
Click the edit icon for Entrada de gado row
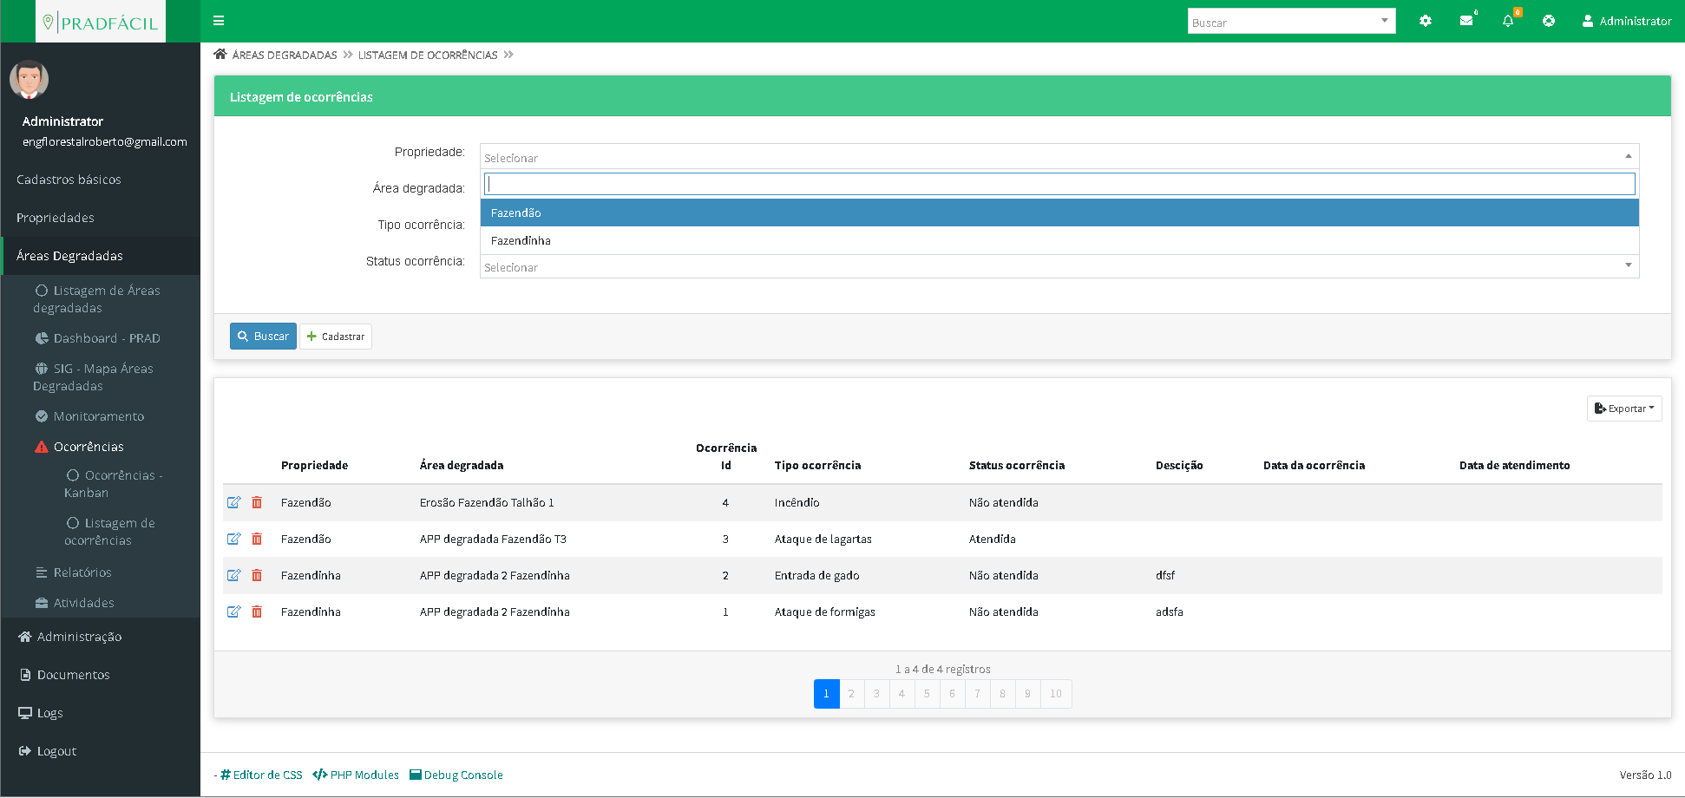point(233,575)
